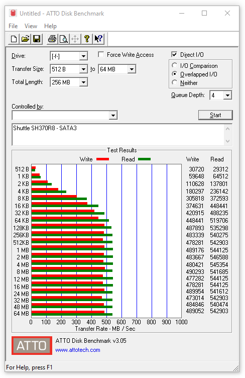245x378 pixels.
Task: Save benchmark results with floppy icon
Action: (x=37, y=39)
